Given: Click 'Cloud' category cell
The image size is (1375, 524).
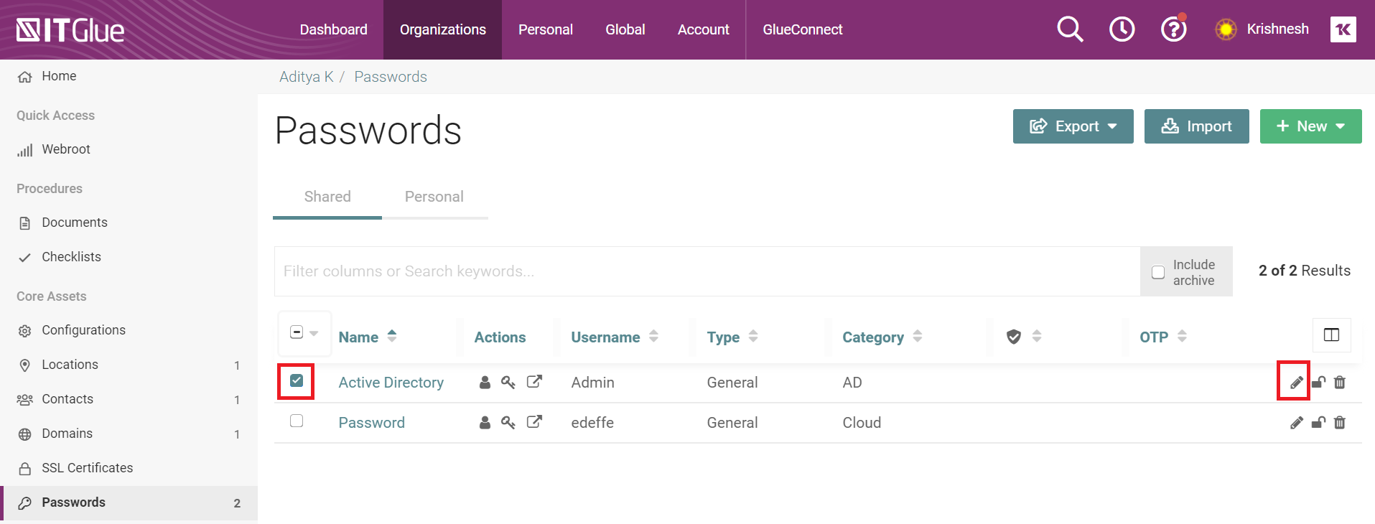Looking at the screenshot, I should [862, 423].
